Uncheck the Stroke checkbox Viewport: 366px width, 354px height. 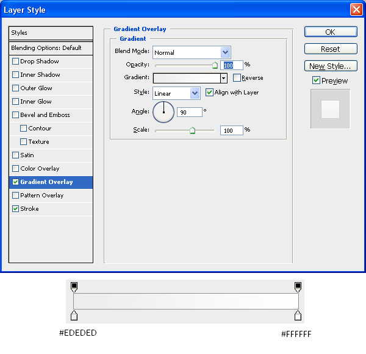pyautogui.click(x=15, y=209)
